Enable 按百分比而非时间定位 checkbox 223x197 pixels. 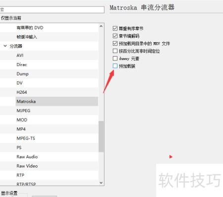115,51
